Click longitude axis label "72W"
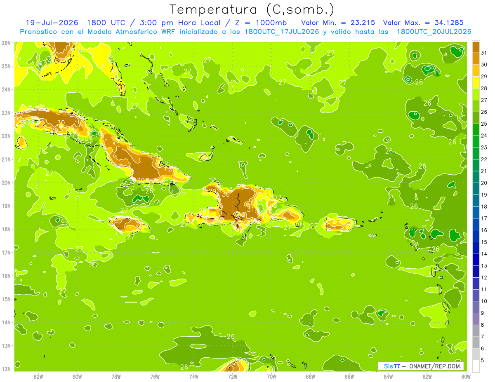The image size is (495, 382). pos(233,376)
